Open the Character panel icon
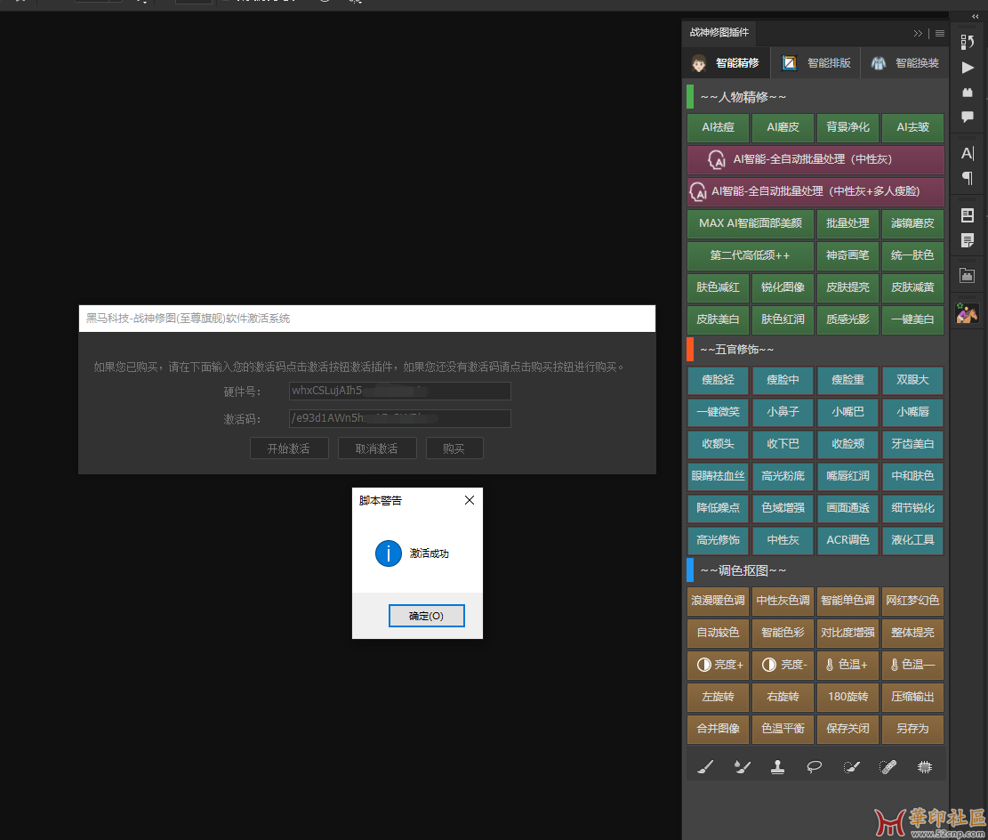988x840 pixels. tap(968, 153)
